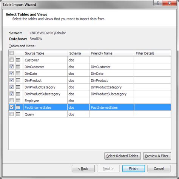Check the Customer table checkbox
Viewport: 179px width, 179px height.
(x=12, y=60)
